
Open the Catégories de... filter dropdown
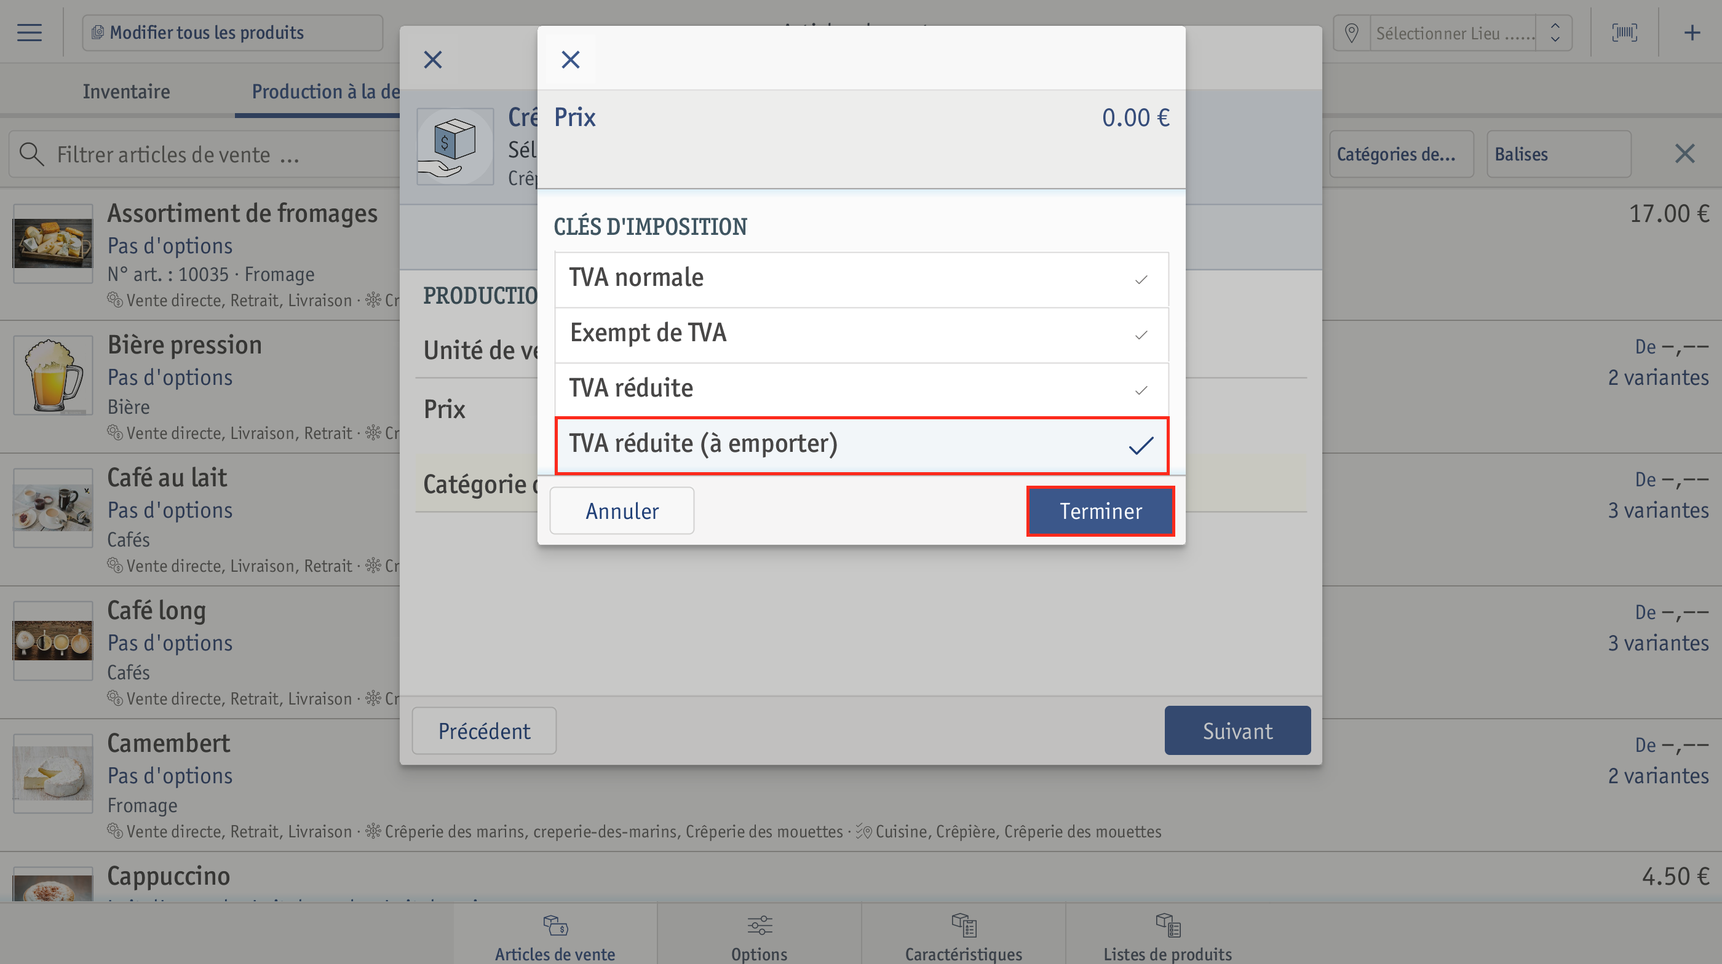(1401, 154)
